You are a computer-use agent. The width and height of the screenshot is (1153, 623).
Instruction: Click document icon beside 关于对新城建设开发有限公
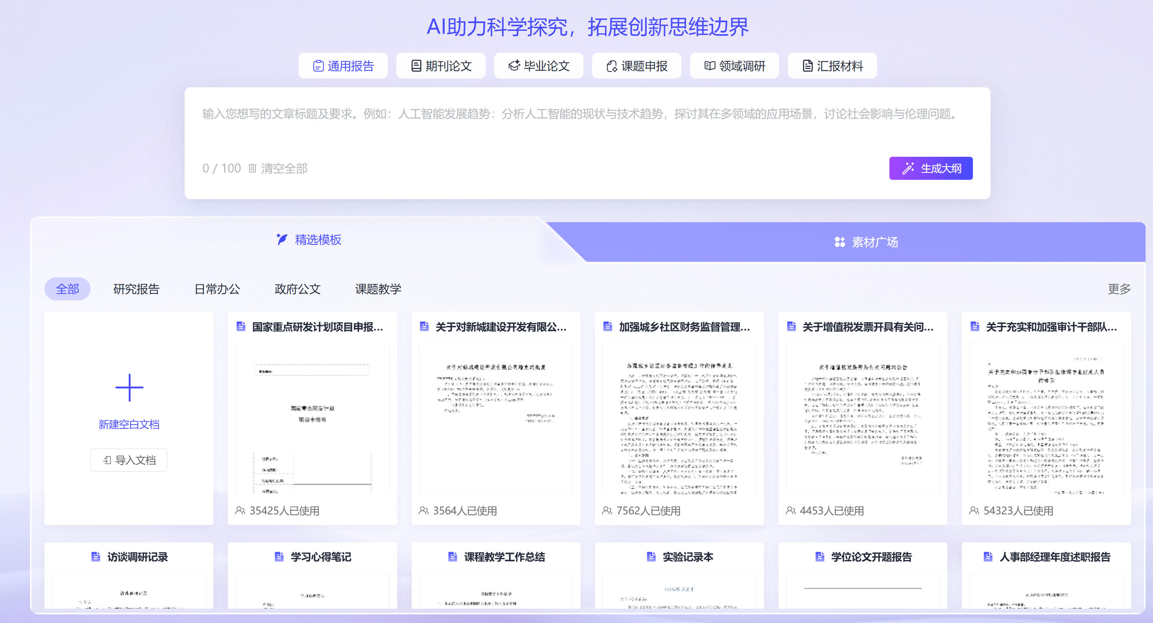424,326
